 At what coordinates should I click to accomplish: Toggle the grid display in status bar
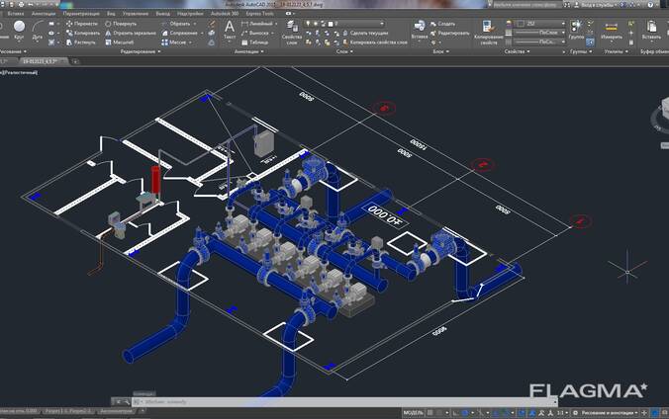[430, 411]
